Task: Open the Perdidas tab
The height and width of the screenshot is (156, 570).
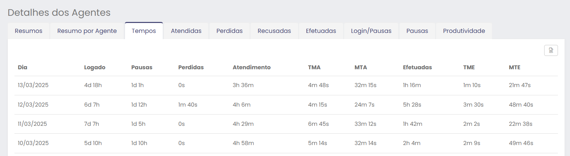Action: click(x=230, y=31)
